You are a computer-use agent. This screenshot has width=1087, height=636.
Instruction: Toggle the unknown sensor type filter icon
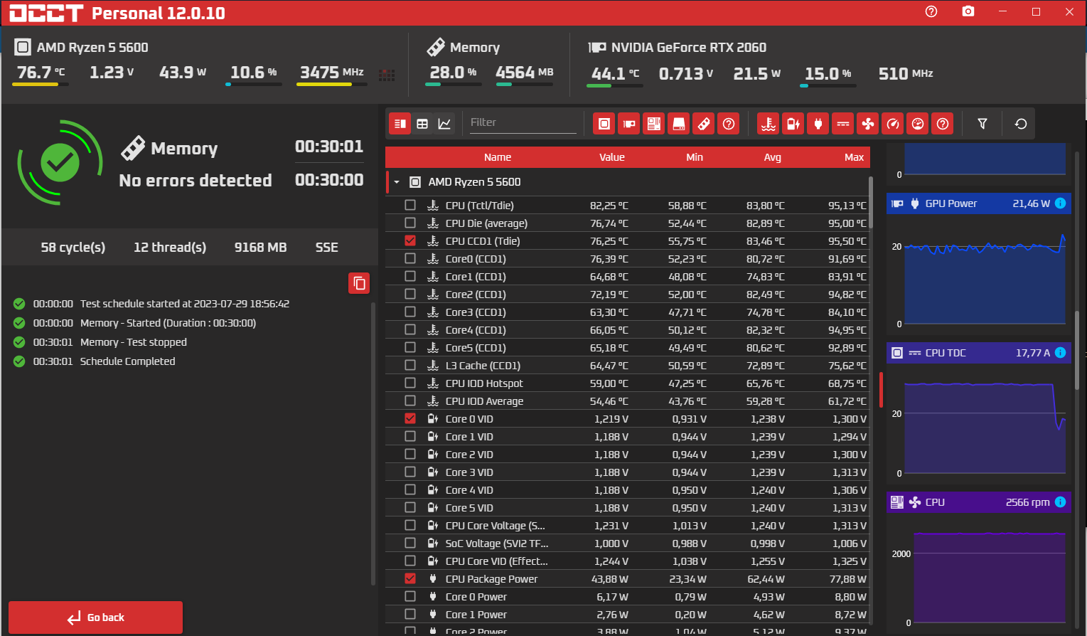click(943, 124)
